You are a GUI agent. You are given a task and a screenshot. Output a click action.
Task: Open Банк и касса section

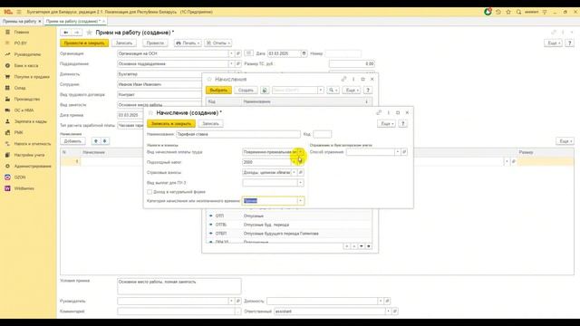tap(26, 66)
